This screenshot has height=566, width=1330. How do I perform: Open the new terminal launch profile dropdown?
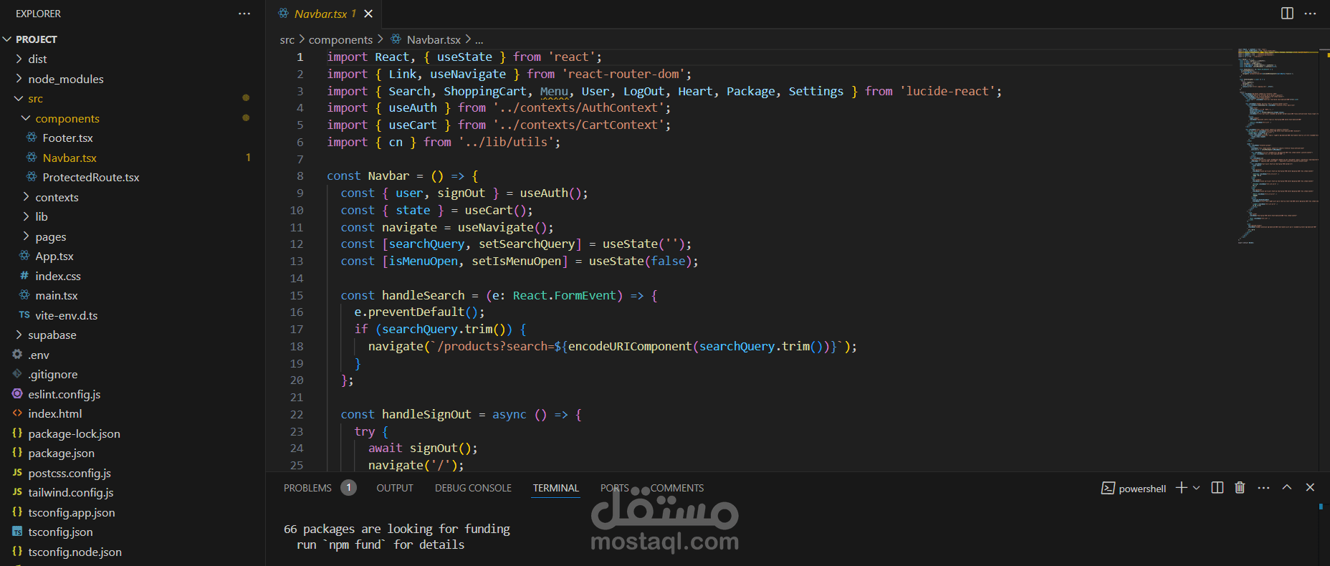(x=1196, y=488)
